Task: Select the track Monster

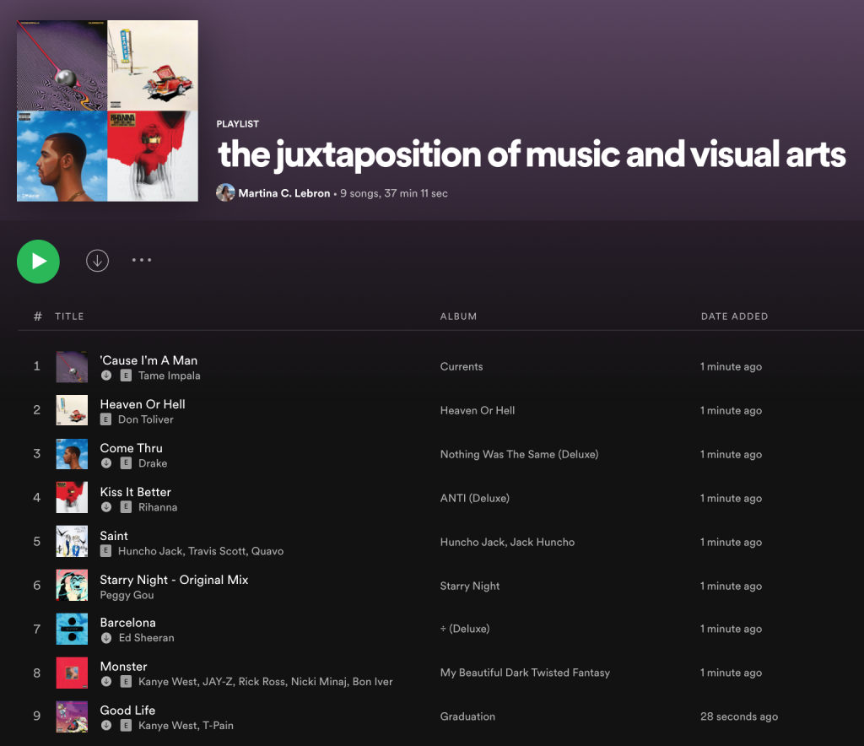Action: [123, 667]
